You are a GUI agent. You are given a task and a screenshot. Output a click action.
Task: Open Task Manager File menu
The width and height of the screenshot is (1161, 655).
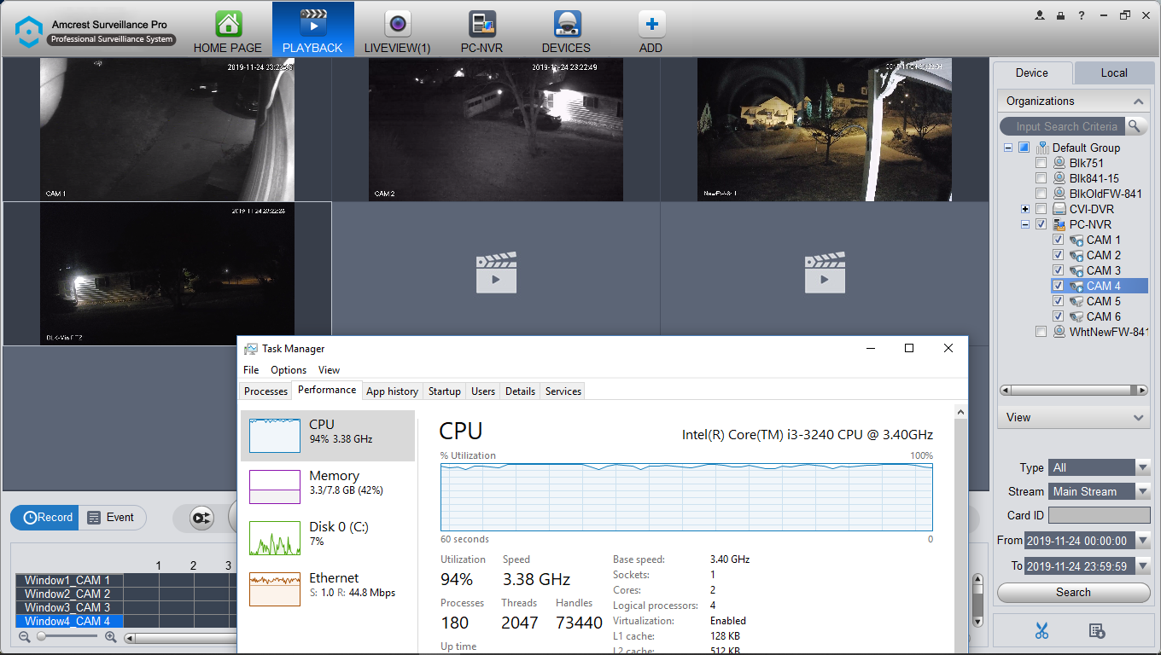(x=251, y=370)
